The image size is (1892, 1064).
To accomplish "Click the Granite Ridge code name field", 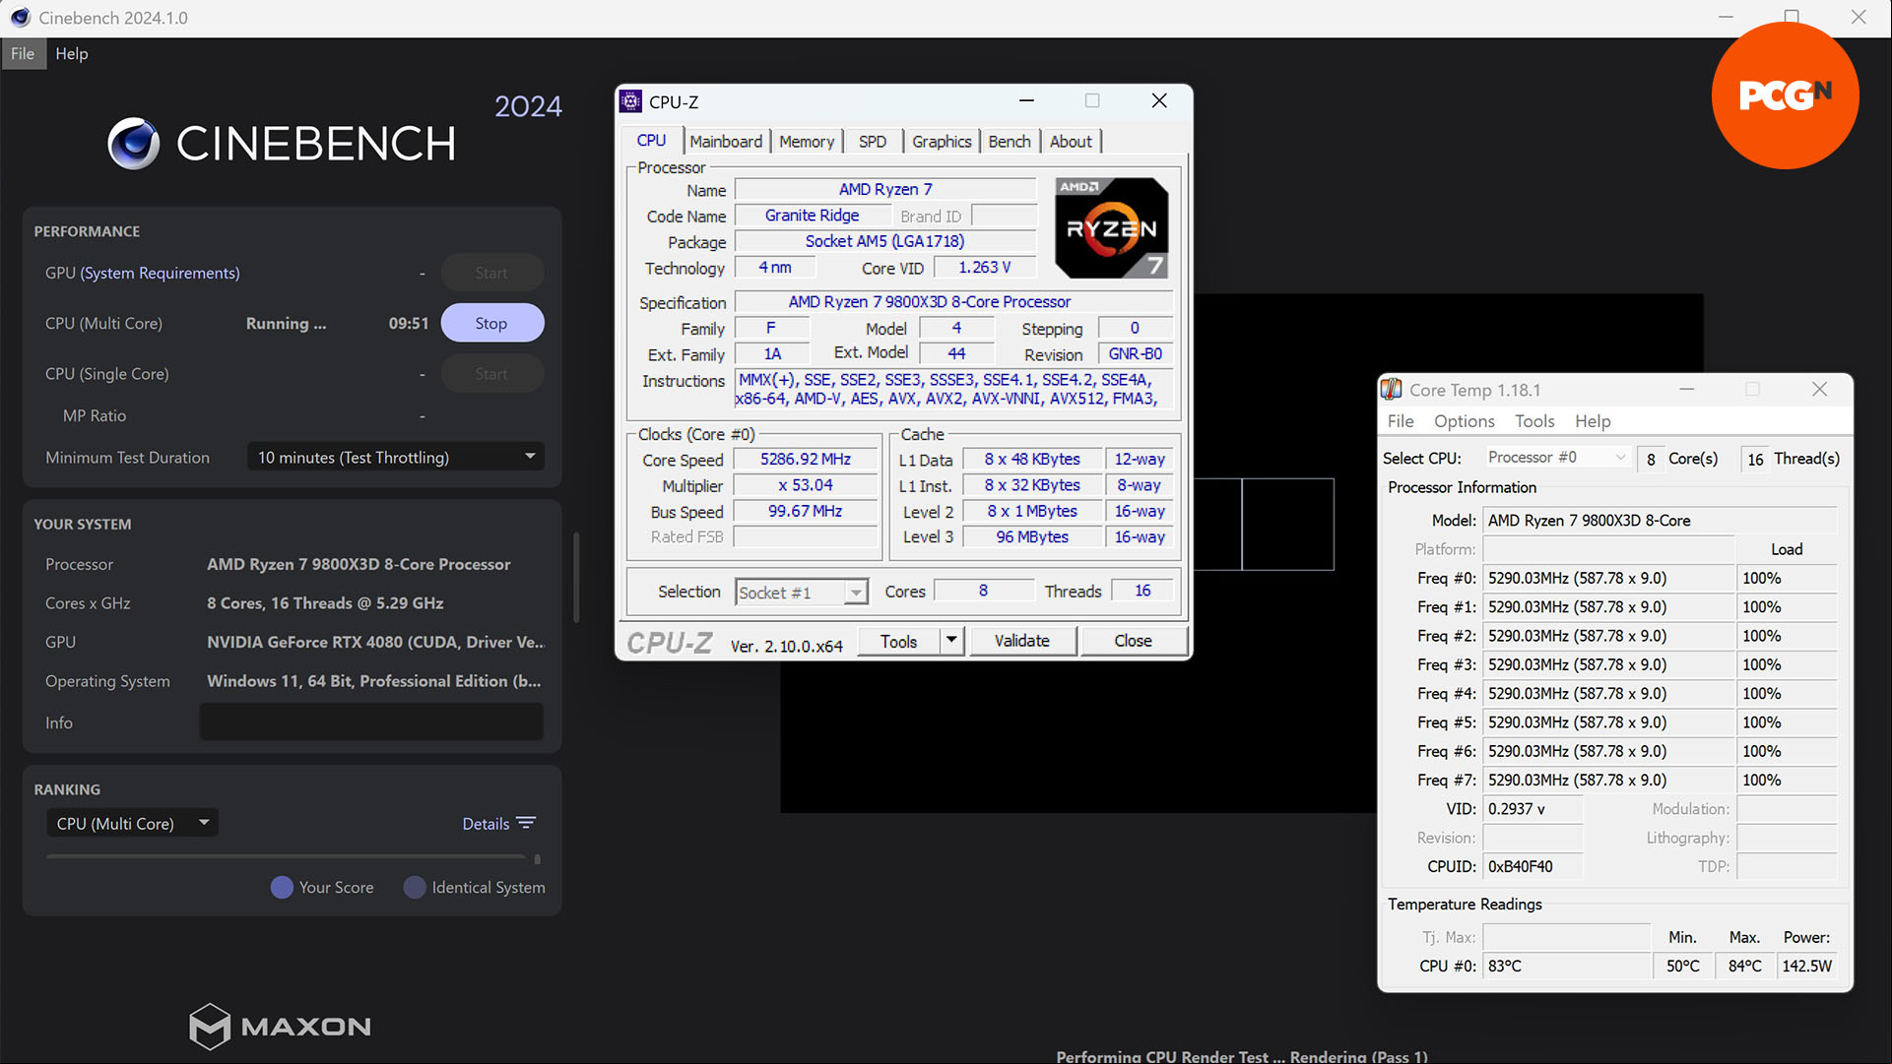I will coord(813,216).
